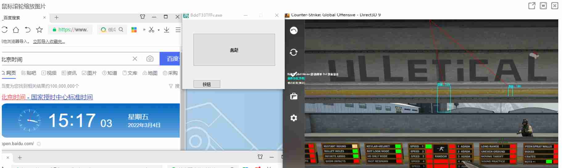Toggle the RANDOM mode button
Screen dimensions: 562x168
(x=441, y=156)
